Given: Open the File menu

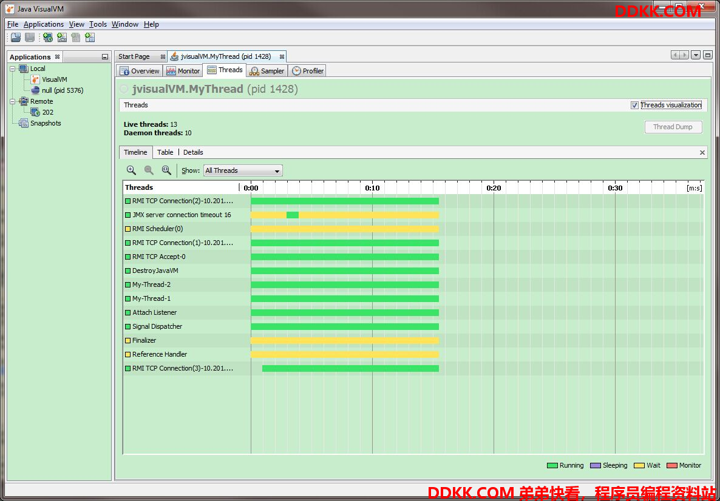Looking at the screenshot, I should pyautogui.click(x=13, y=24).
